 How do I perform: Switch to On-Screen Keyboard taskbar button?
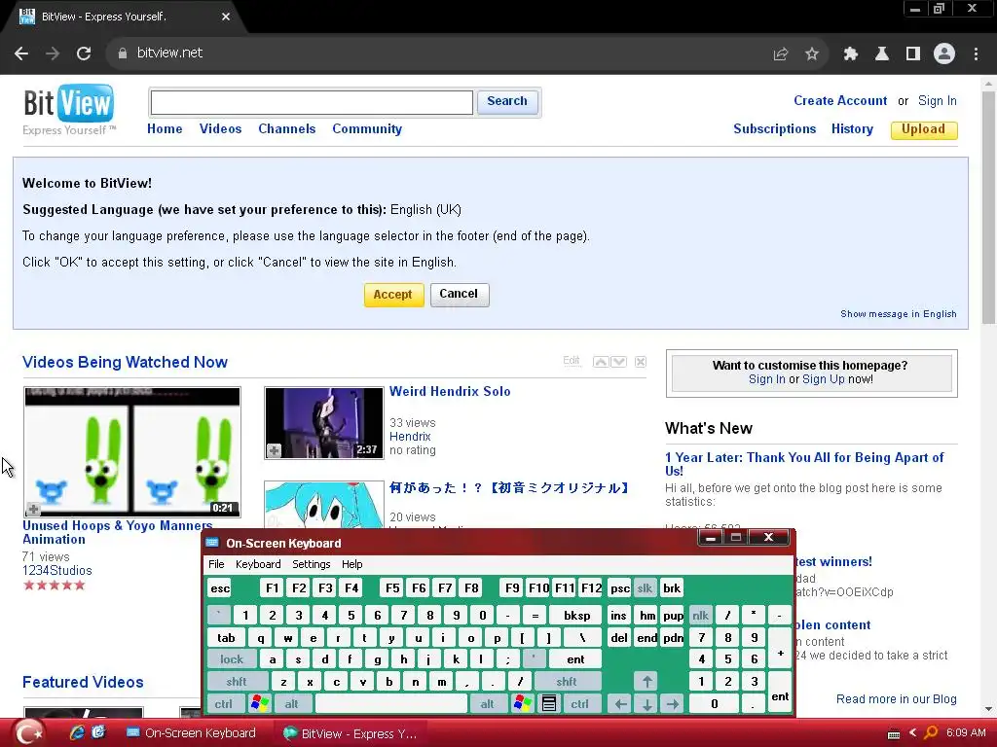coord(193,733)
